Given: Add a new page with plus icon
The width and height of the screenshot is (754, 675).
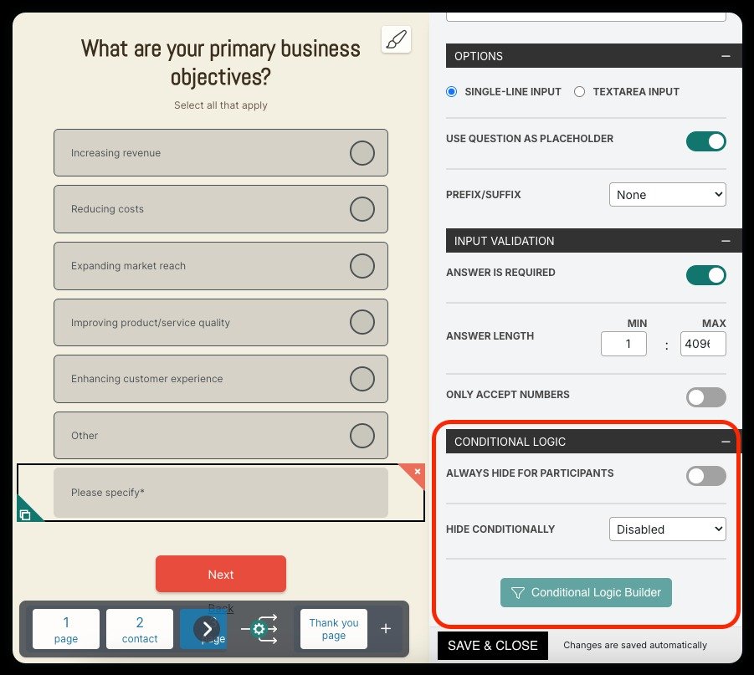Looking at the screenshot, I should (386, 628).
